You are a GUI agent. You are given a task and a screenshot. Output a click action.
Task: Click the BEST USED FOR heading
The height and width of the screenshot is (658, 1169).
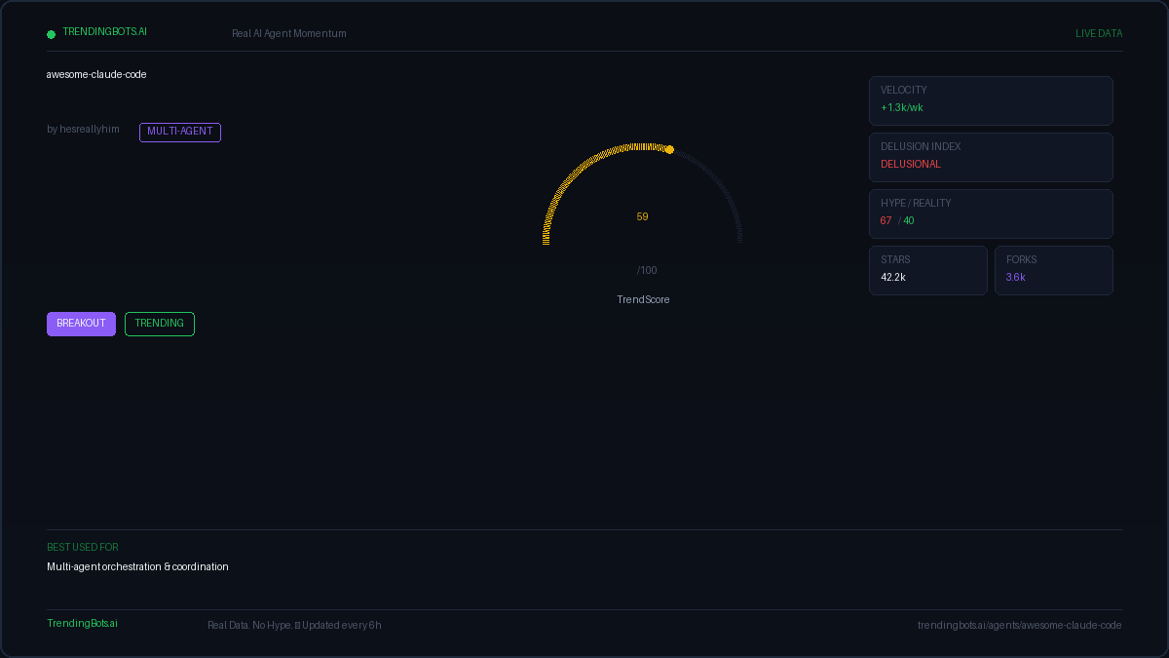click(x=83, y=548)
